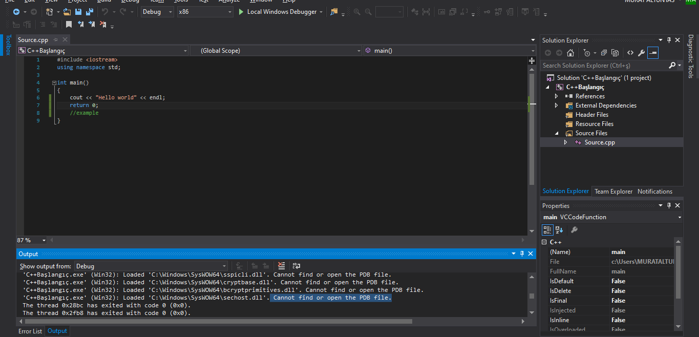Toggle a bookmark on the current line
This screenshot has height=337, width=699.
pos(69,24)
